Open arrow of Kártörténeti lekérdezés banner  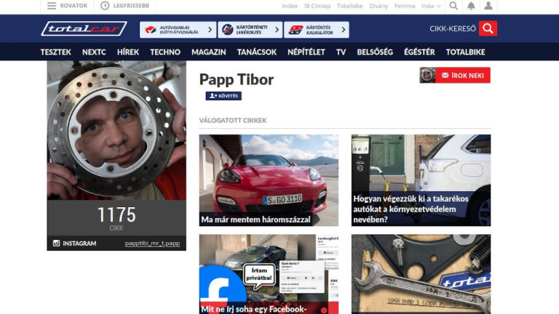(x=277, y=30)
